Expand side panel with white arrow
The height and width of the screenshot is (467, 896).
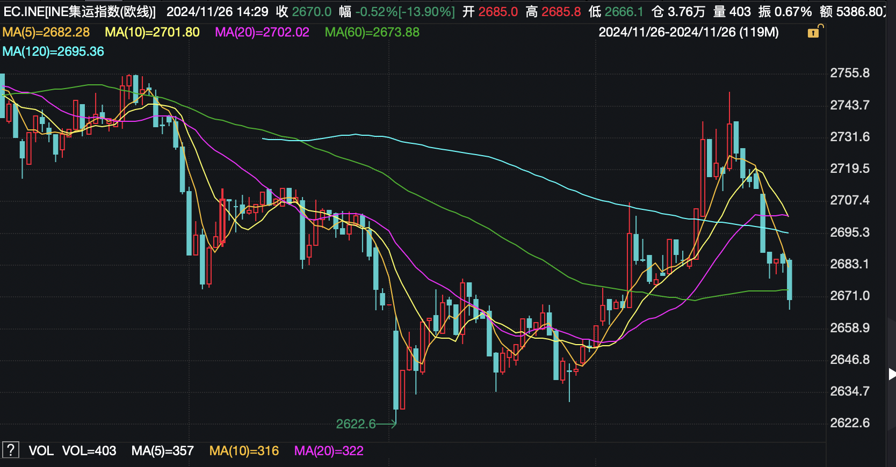[x=891, y=374]
